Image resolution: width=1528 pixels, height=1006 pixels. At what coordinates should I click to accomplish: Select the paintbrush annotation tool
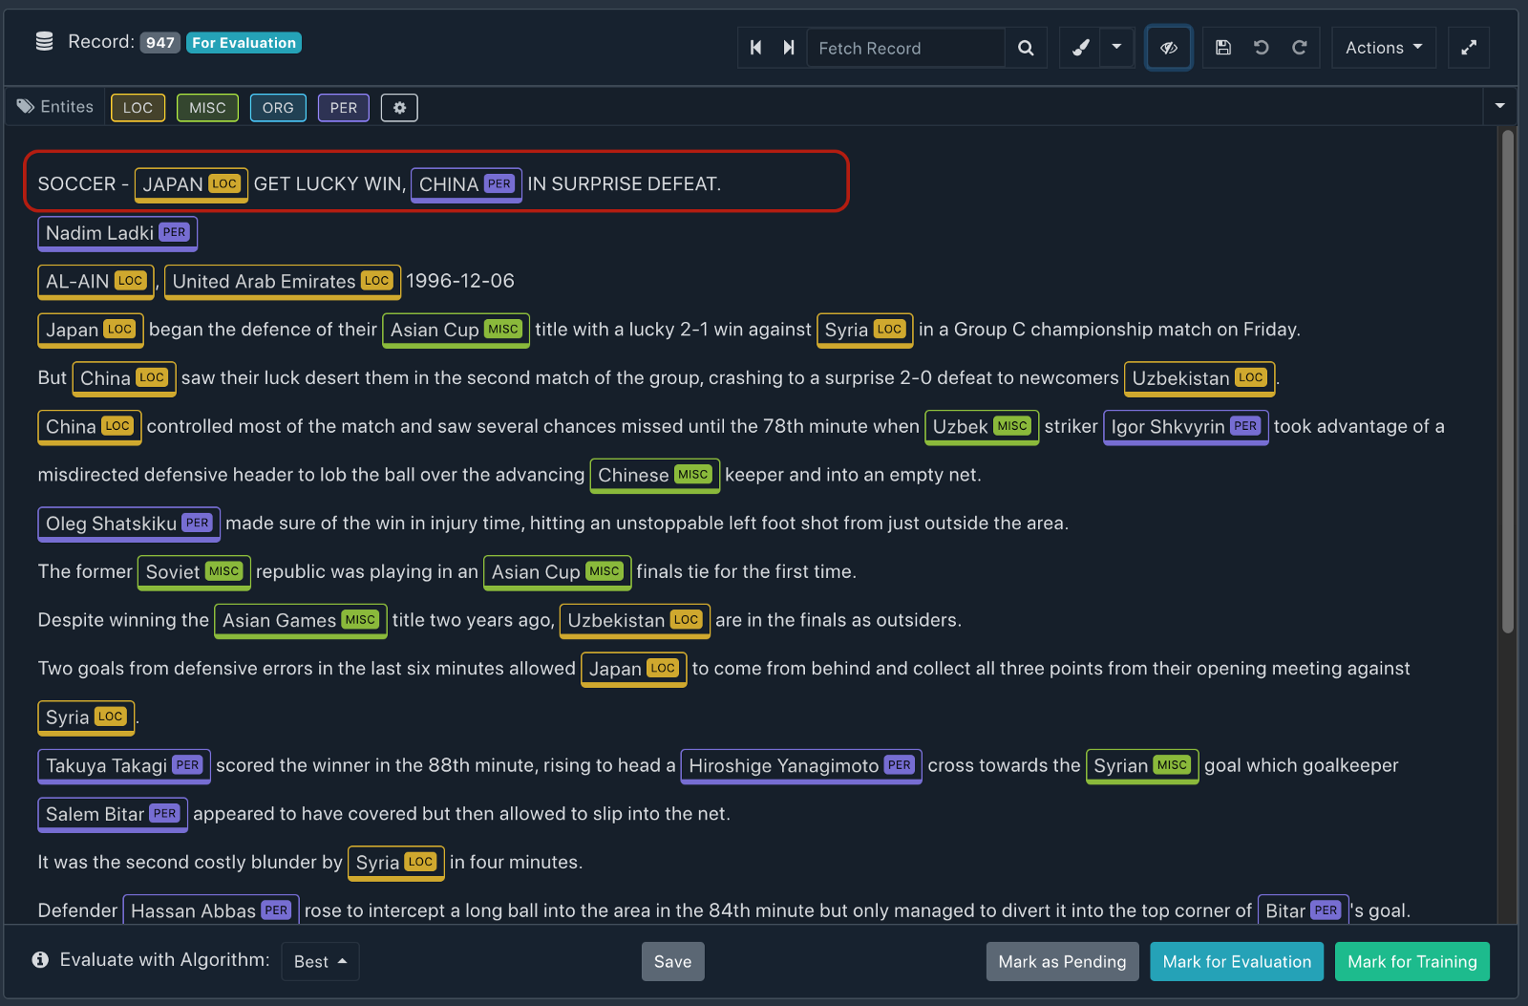(1079, 48)
